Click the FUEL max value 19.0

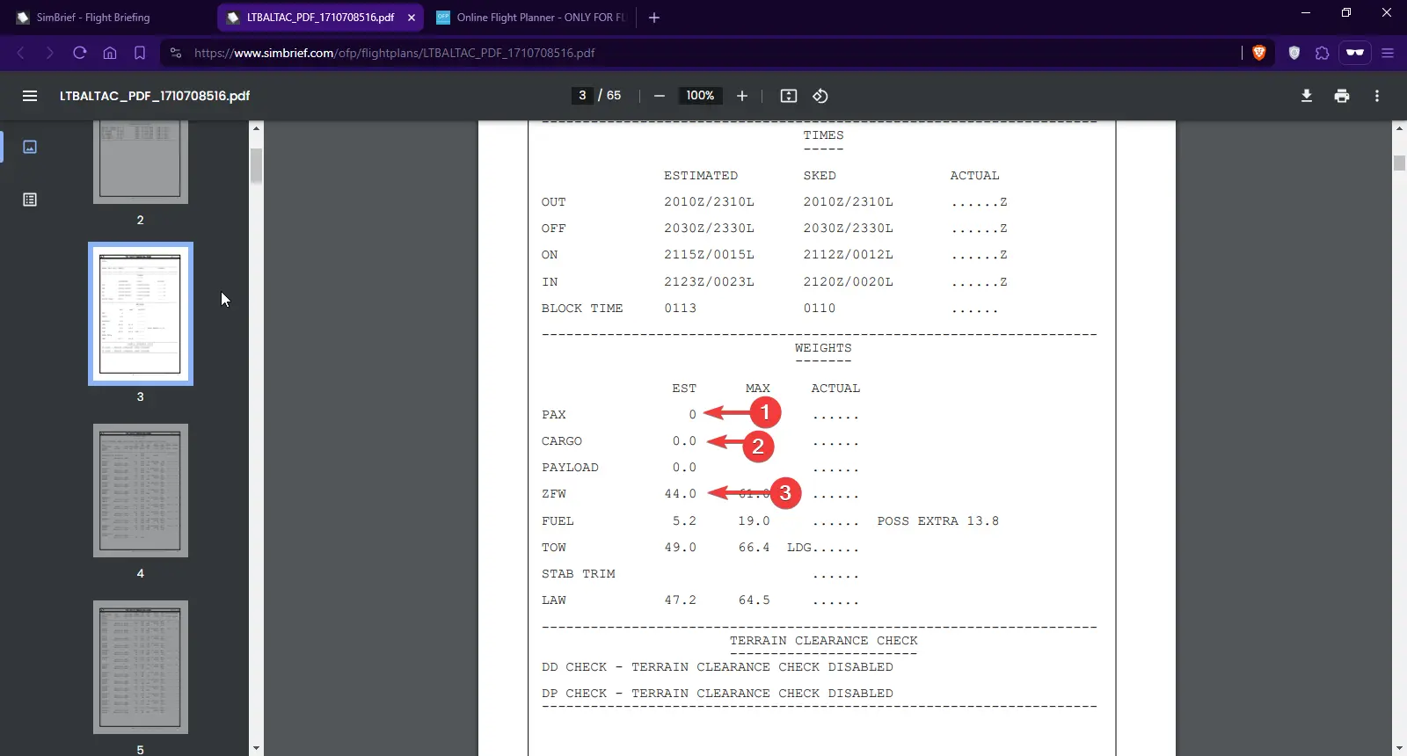point(754,521)
